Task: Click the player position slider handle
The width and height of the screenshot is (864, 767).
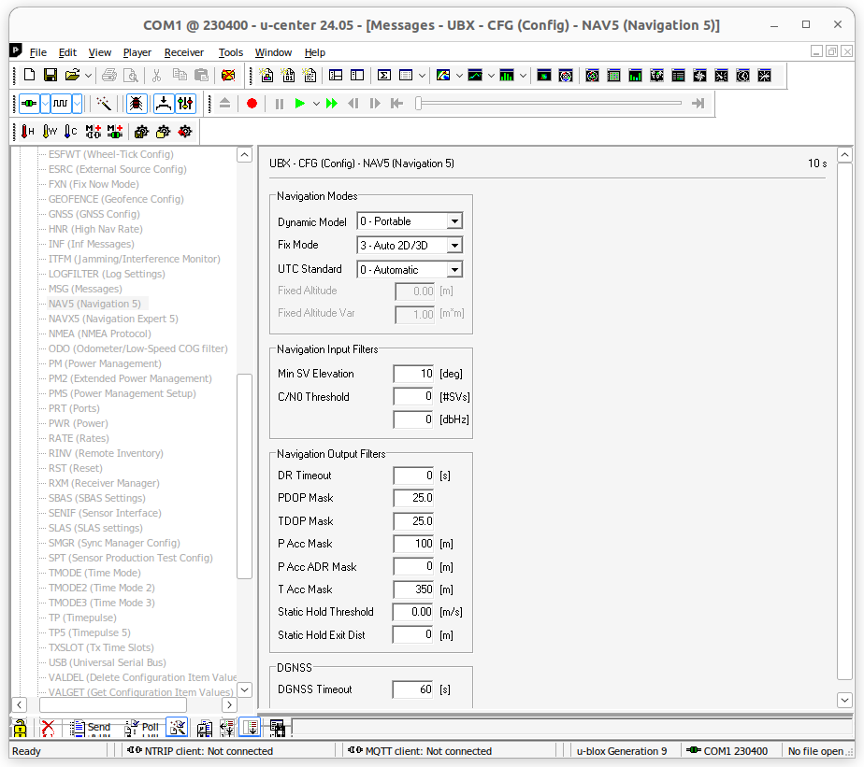Action: [419, 104]
